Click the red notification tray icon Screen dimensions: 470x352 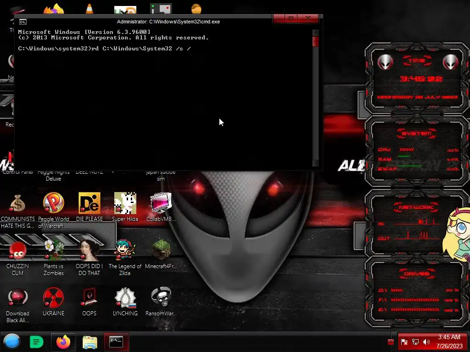[391, 342]
